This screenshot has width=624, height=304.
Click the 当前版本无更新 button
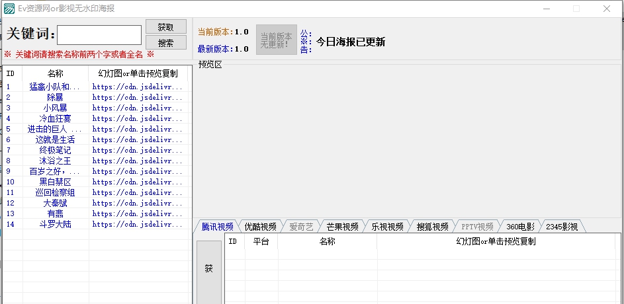pos(277,40)
